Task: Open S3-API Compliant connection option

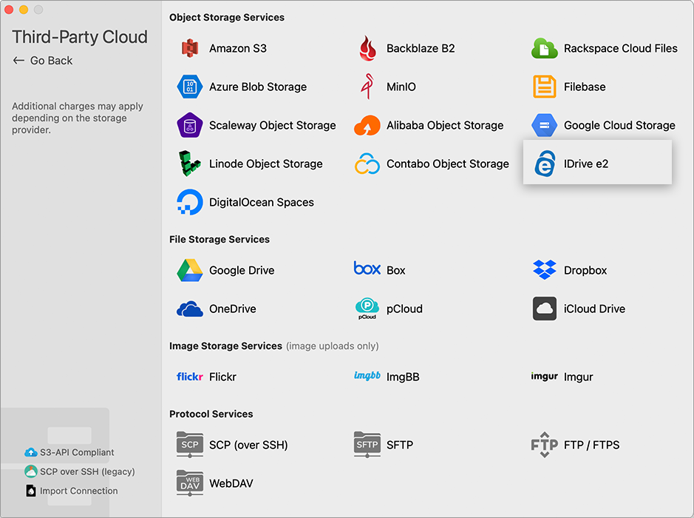Action: click(69, 452)
